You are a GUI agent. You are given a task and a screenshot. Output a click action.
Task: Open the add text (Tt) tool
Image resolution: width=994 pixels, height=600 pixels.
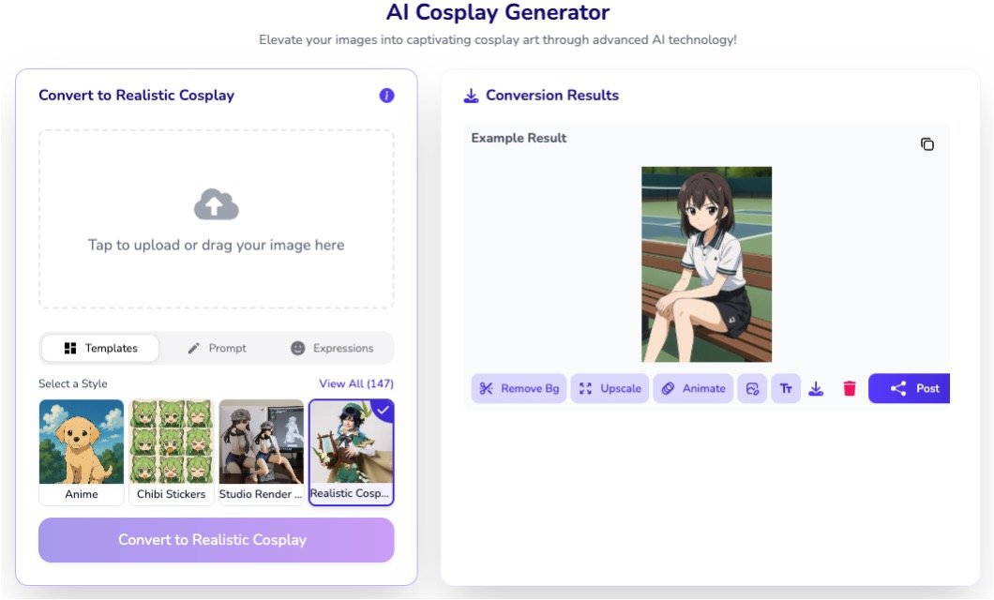pos(786,388)
